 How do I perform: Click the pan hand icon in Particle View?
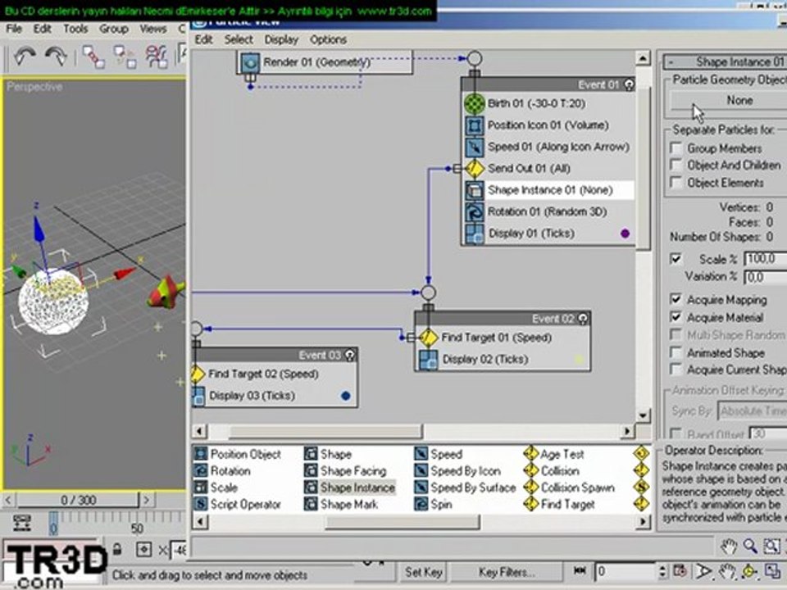pyautogui.click(x=729, y=546)
